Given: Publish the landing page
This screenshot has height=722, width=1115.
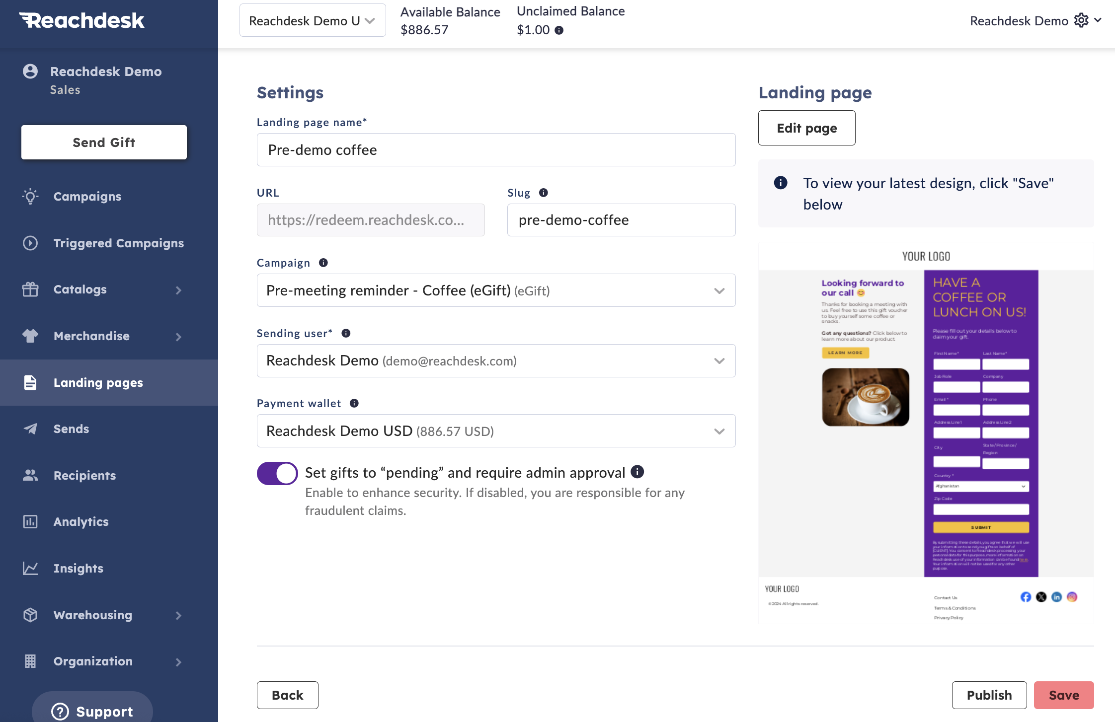Looking at the screenshot, I should pos(989,695).
